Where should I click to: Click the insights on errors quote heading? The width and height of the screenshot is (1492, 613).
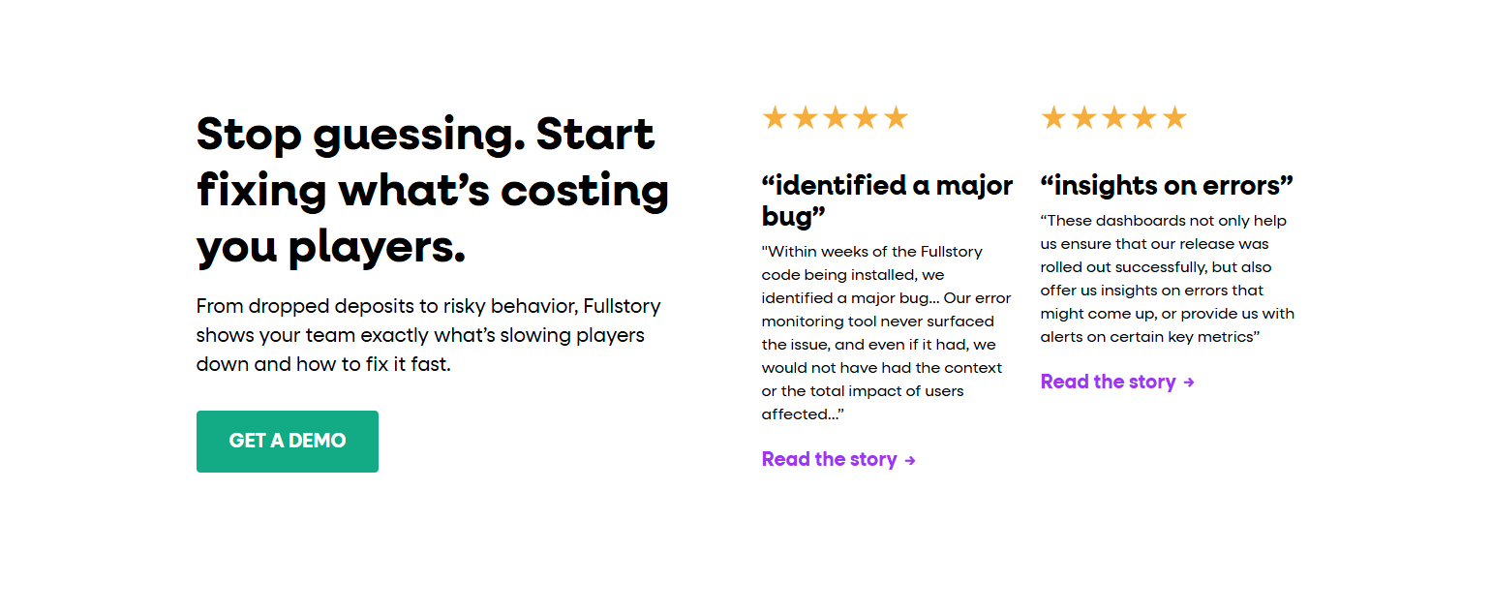tap(1166, 185)
